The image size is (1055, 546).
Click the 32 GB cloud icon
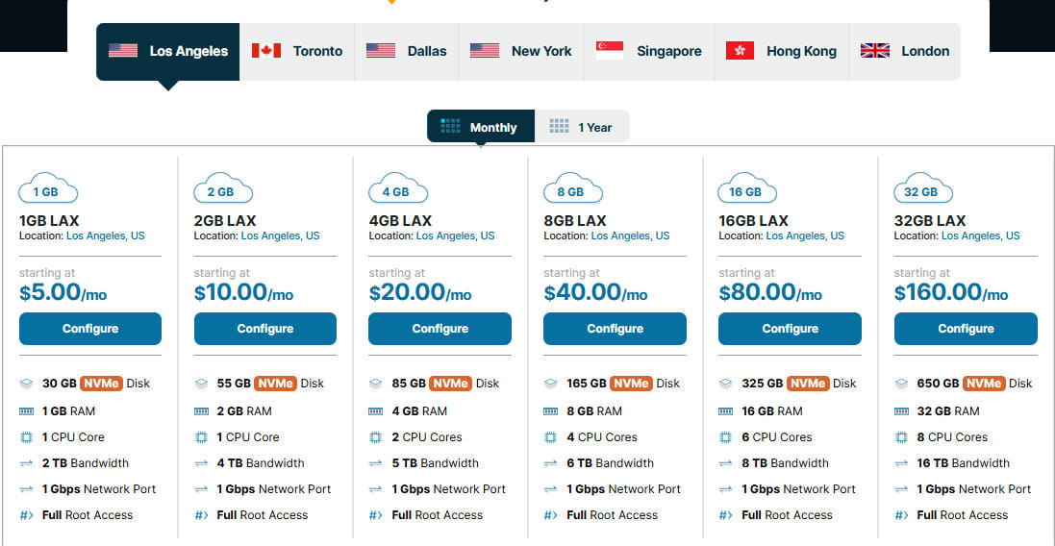click(923, 188)
